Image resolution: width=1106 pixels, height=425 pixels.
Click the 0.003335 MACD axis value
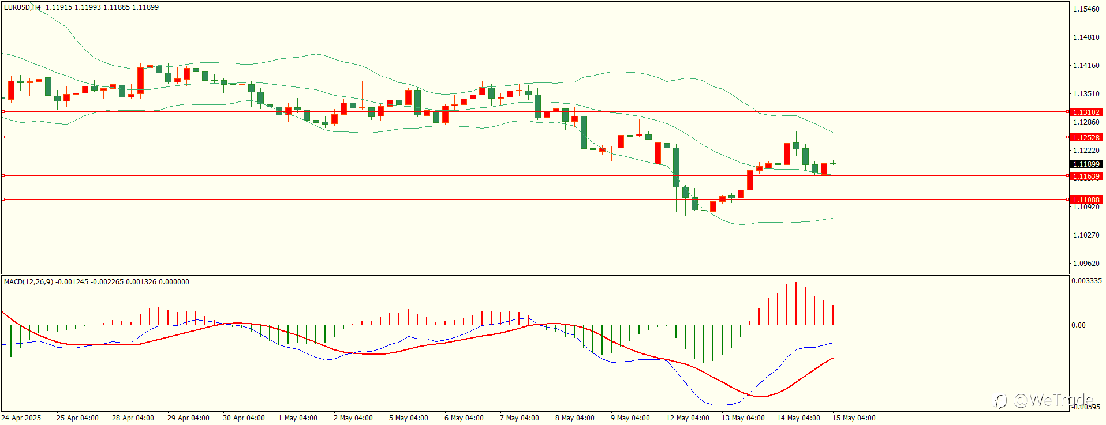[1086, 281]
